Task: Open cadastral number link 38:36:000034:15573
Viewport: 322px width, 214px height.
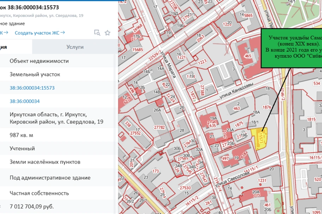Action: click(32, 88)
